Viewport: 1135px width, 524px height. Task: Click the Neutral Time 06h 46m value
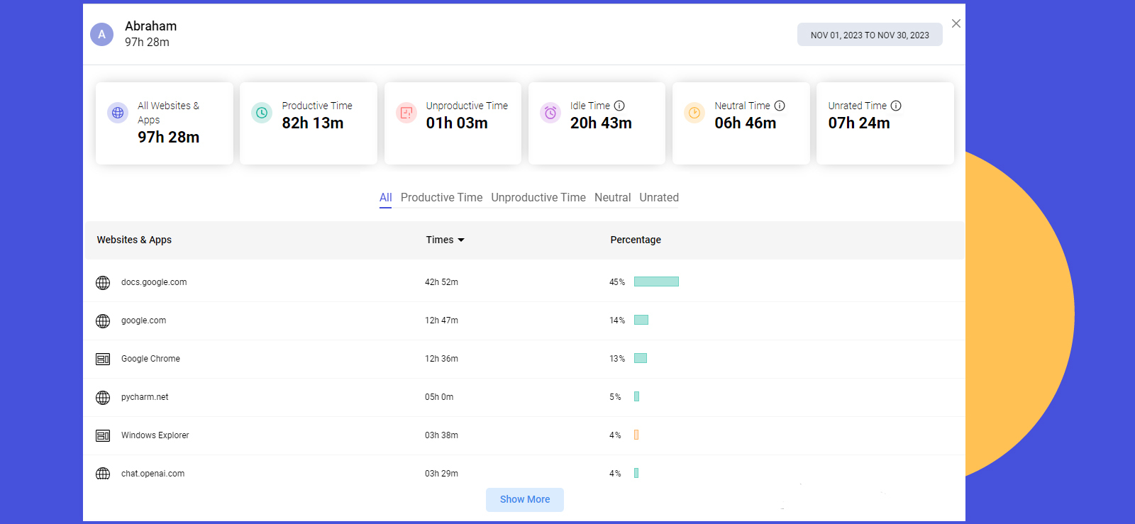[x=745, y=123]
